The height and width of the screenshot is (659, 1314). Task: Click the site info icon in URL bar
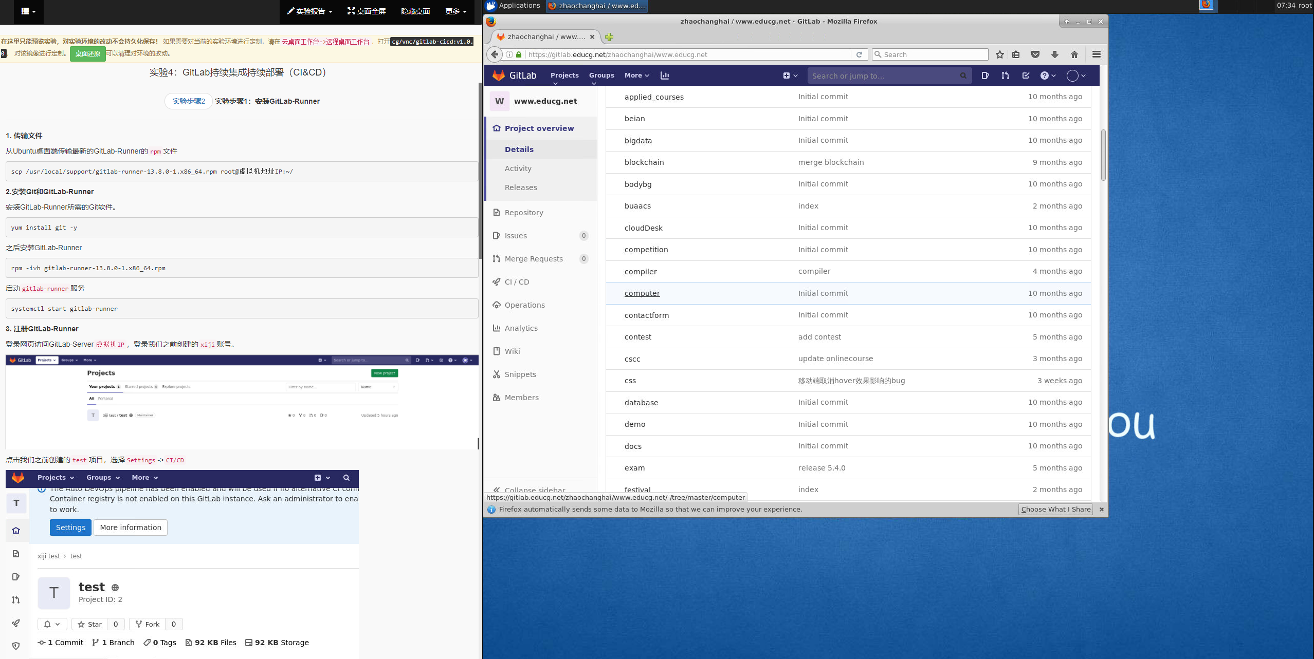click(509, 54)
